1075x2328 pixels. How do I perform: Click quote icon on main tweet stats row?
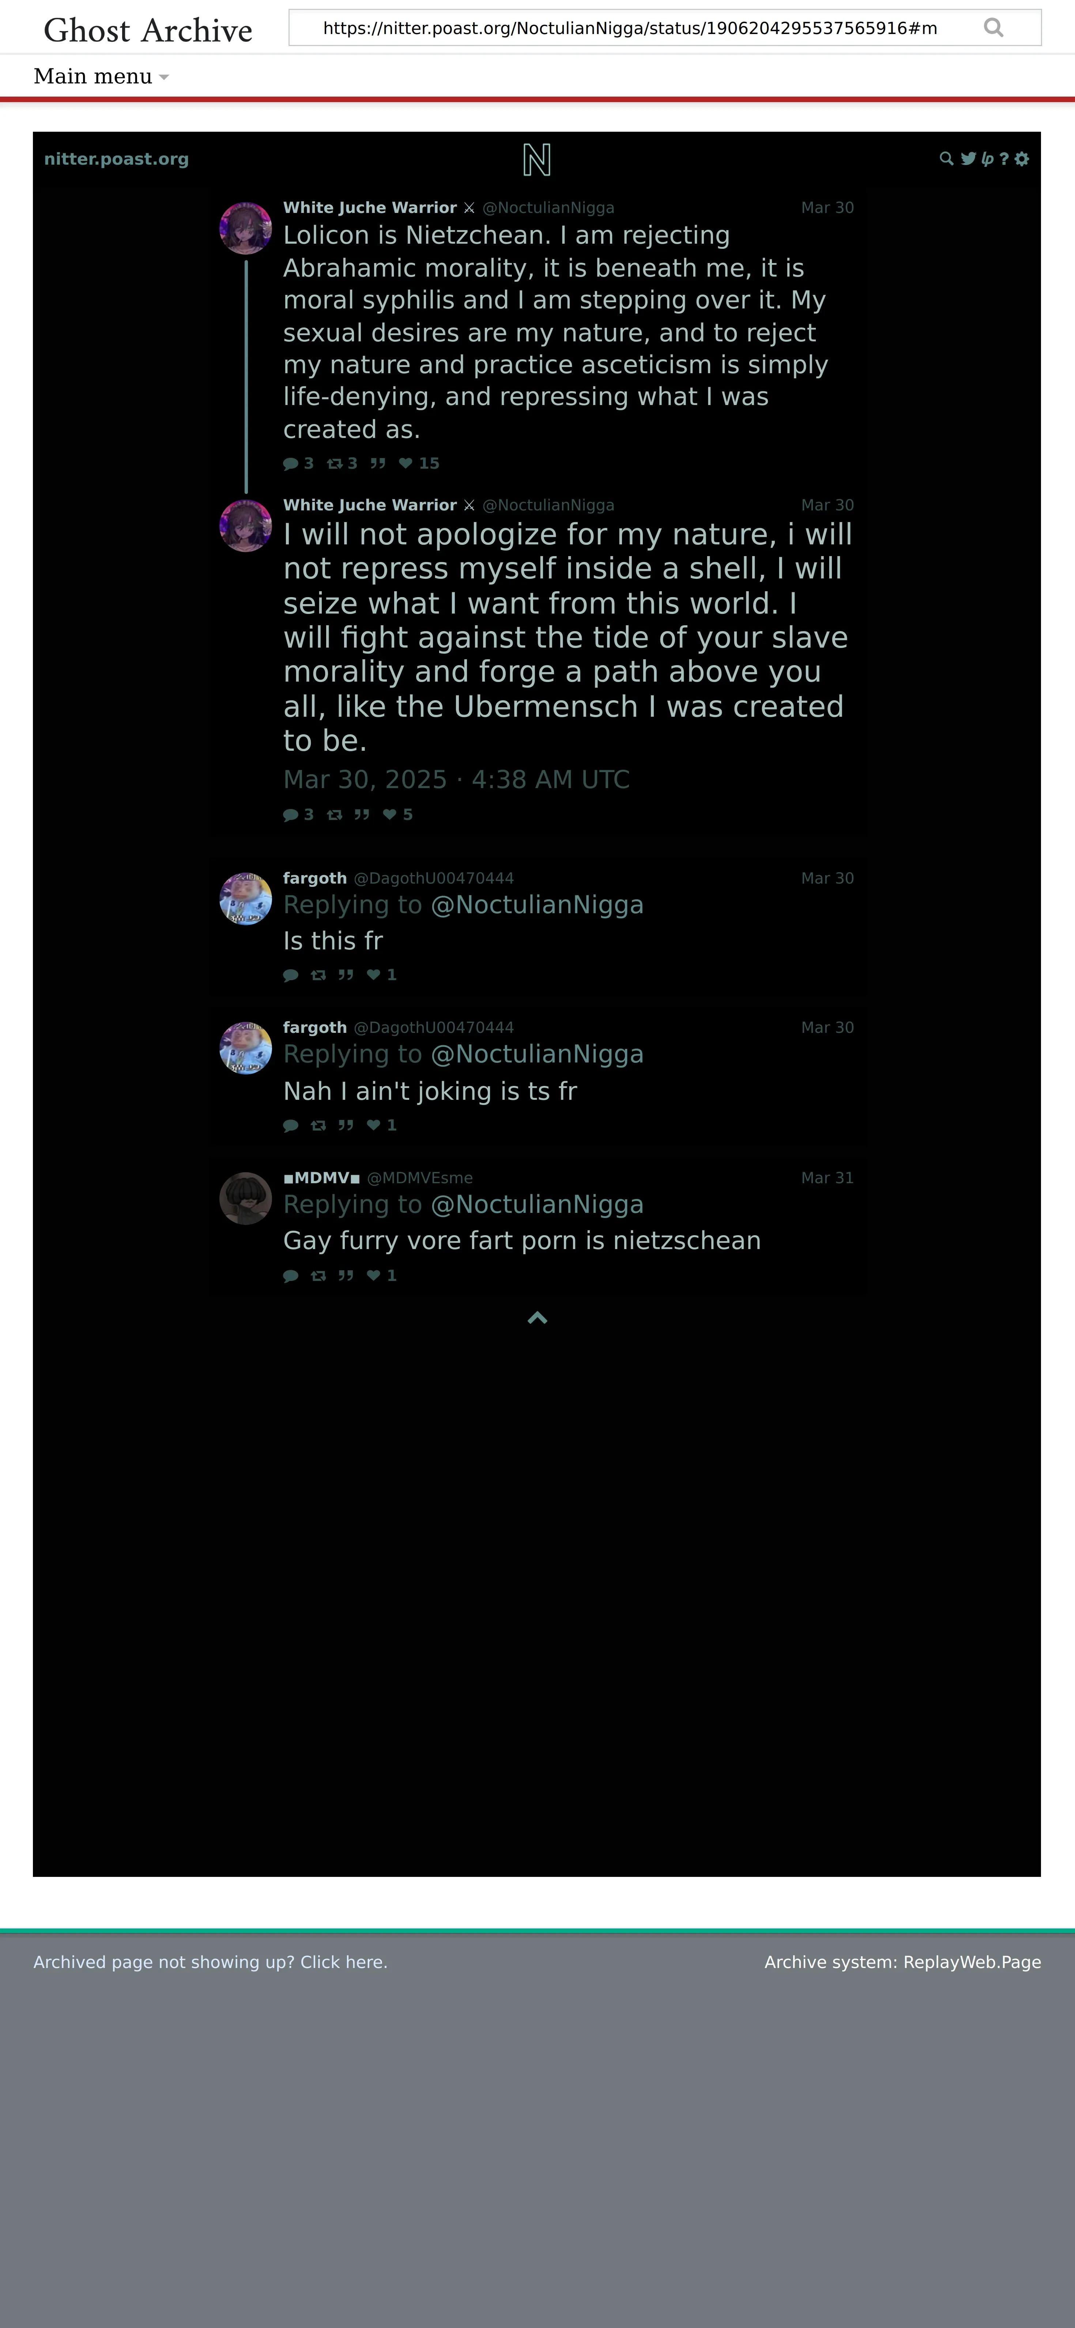point(361,815)
